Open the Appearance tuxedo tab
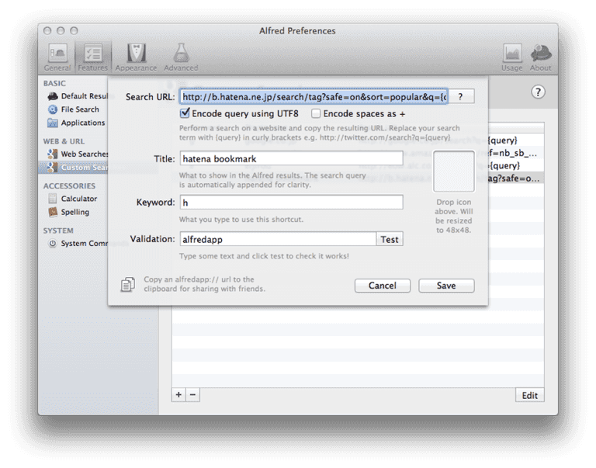The height and width of the screenshot is (468, 596). (136, 57)
